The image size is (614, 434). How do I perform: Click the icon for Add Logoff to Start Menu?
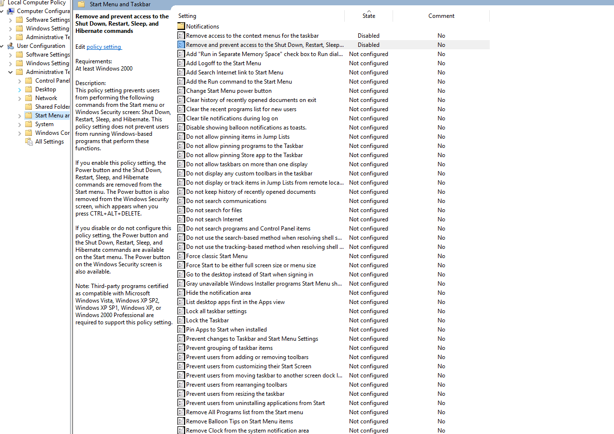[x=181, y=63]
